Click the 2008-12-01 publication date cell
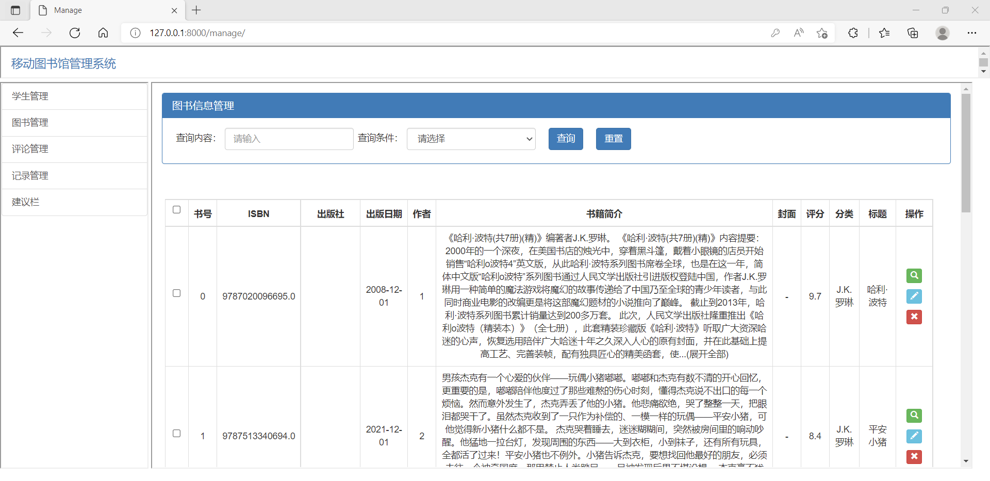This screenshot has height=481, width=990. (x=384, y=296)
